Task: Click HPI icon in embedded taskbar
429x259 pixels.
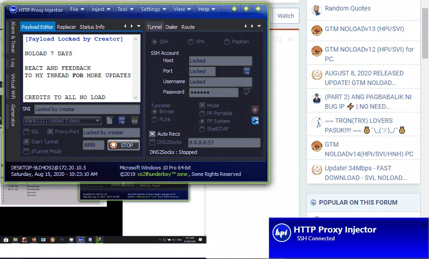Action: pos(81,240)
